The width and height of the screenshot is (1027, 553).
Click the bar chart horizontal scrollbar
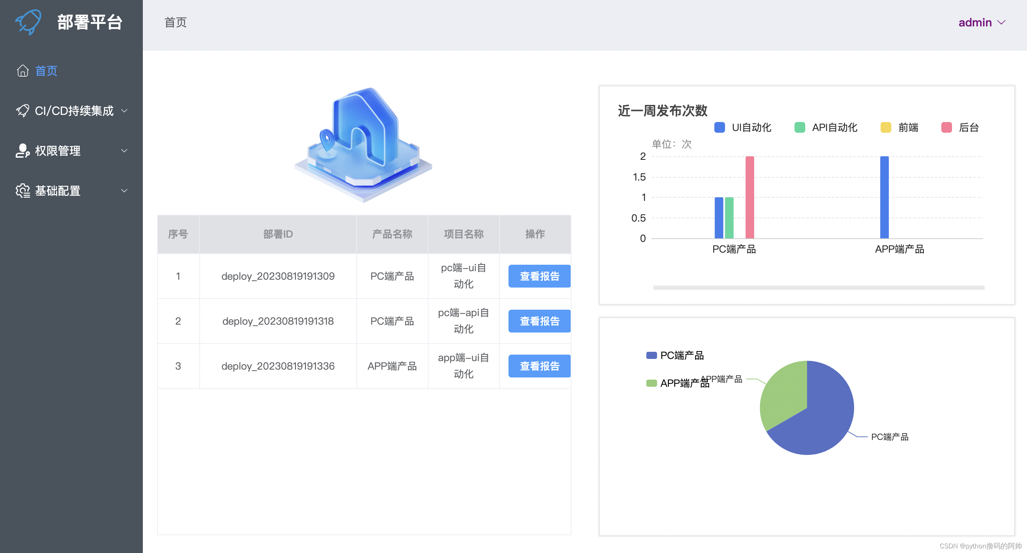818,287
